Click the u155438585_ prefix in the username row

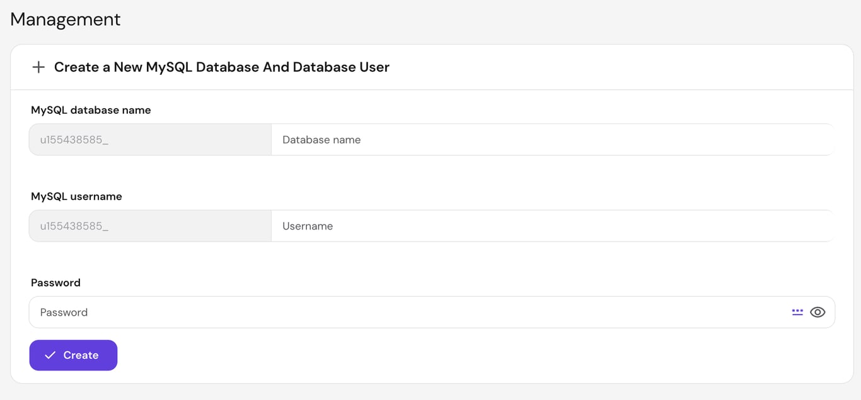150,226
